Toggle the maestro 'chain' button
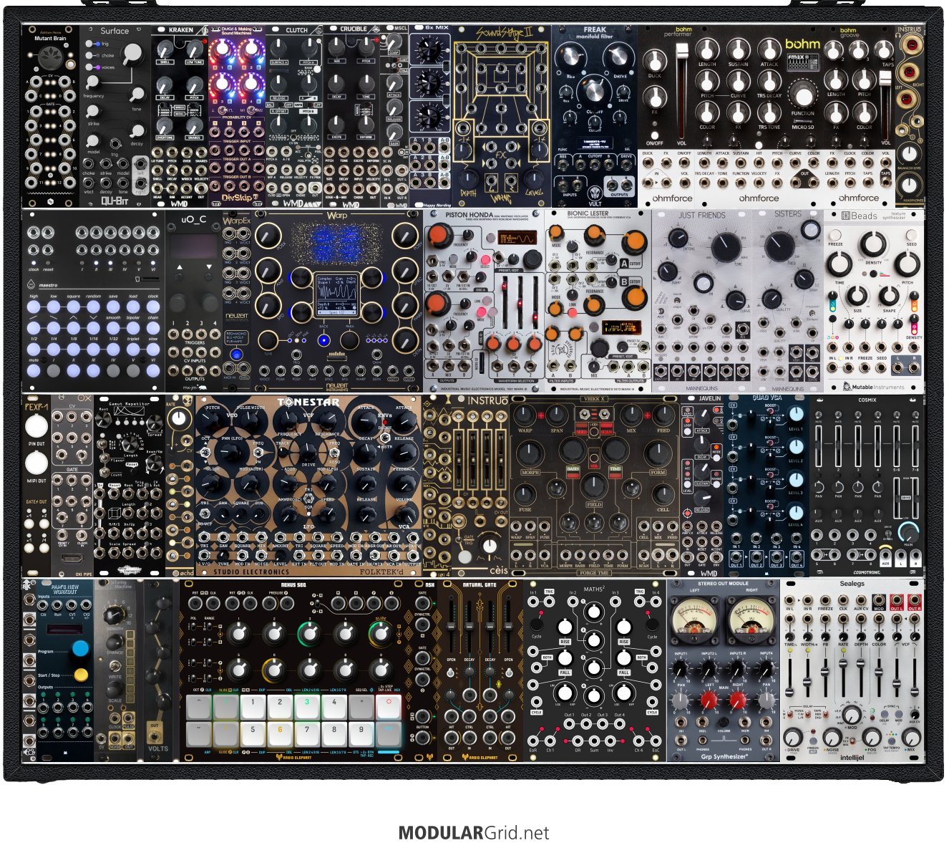Viewport: 949px width, 848px height. pyautogui.click(x=153, y=327)
